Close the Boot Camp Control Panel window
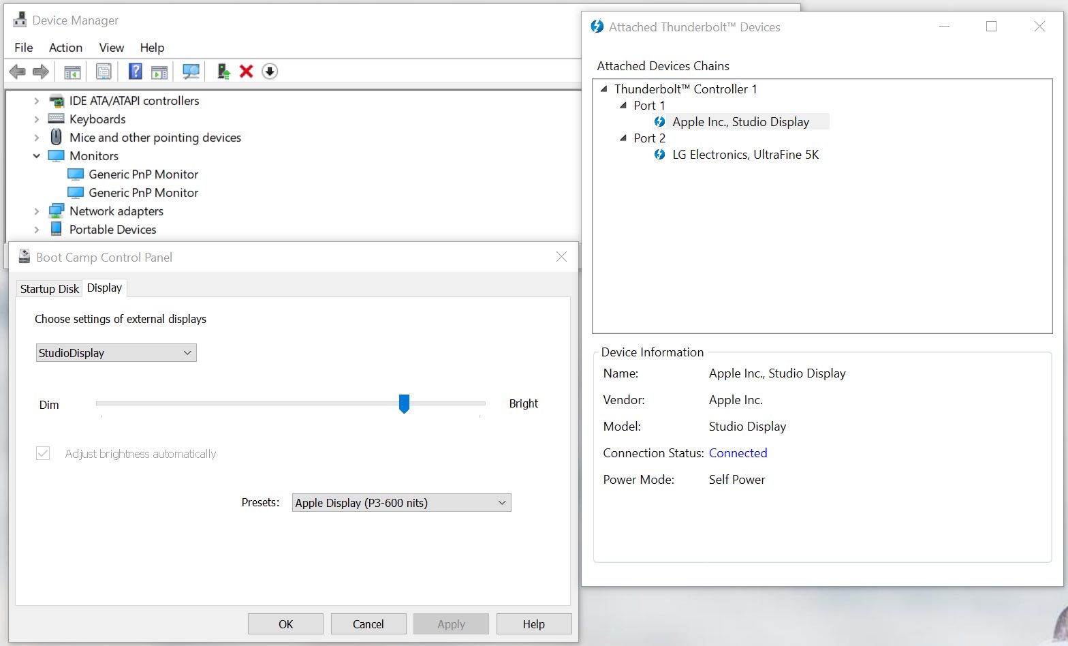 [561, 257]
